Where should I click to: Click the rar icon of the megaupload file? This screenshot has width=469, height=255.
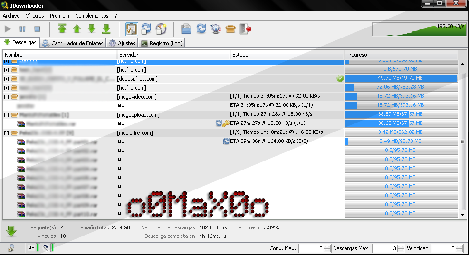coord(21,124)
